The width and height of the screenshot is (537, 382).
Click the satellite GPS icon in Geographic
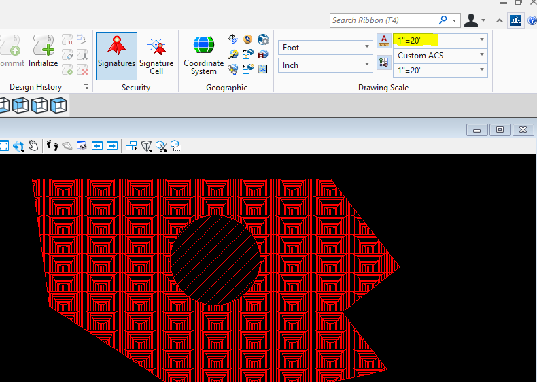pyautogui.click(x=233, y=39)
